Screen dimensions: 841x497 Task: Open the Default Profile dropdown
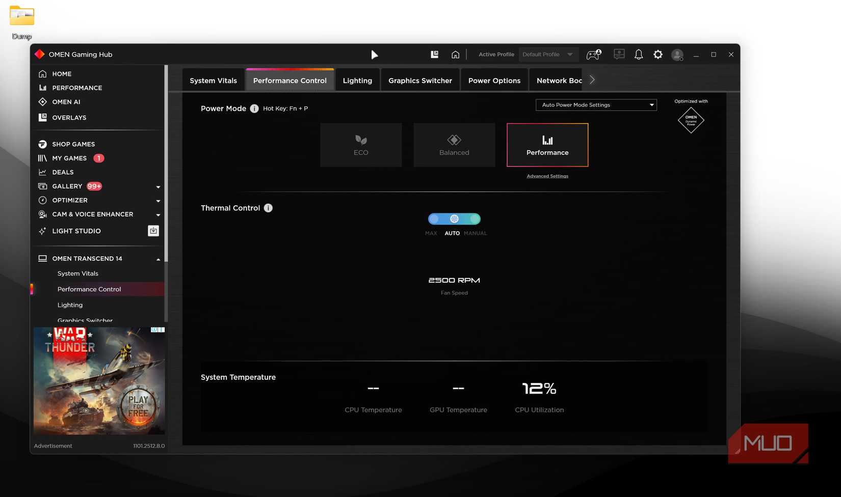[548, 54]
